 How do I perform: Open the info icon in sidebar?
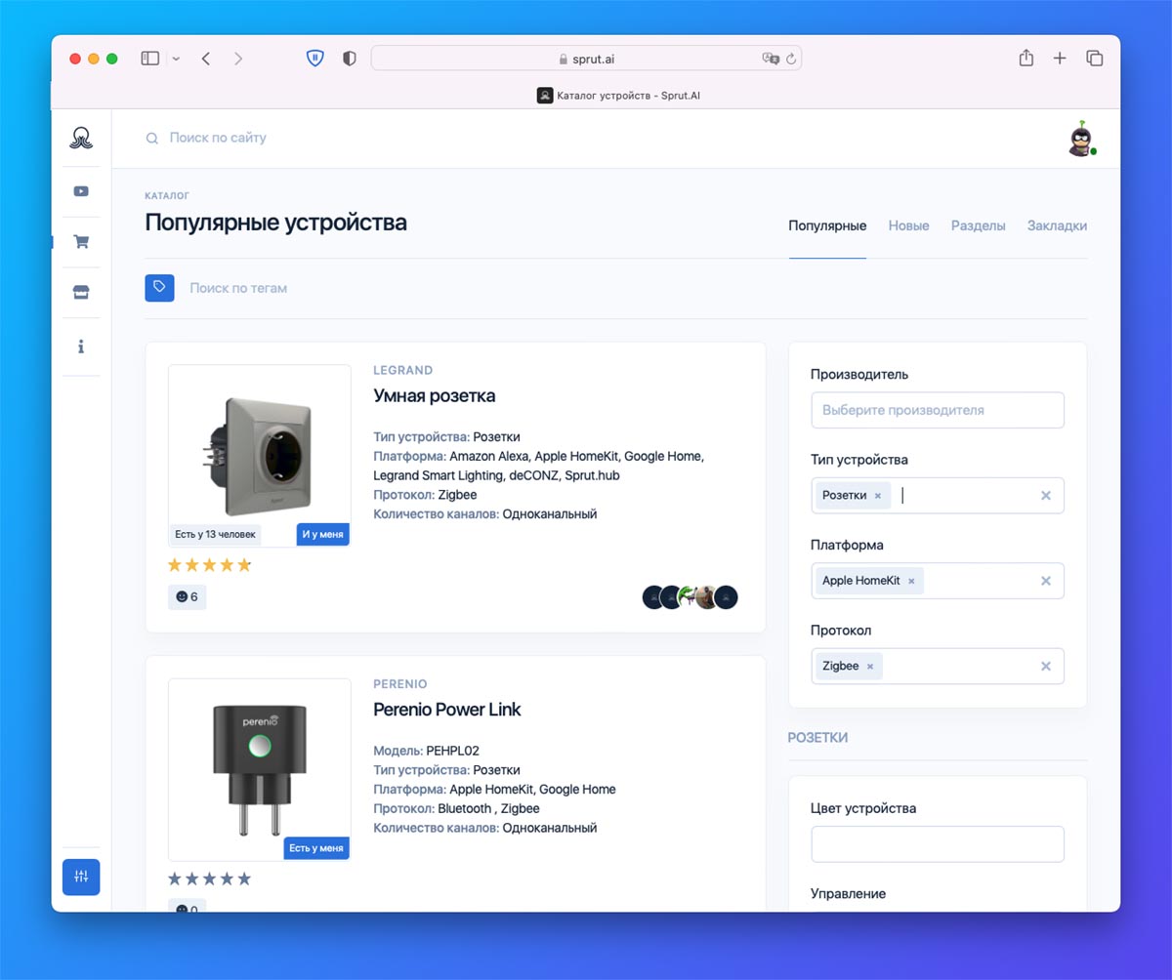coord(81,347)
